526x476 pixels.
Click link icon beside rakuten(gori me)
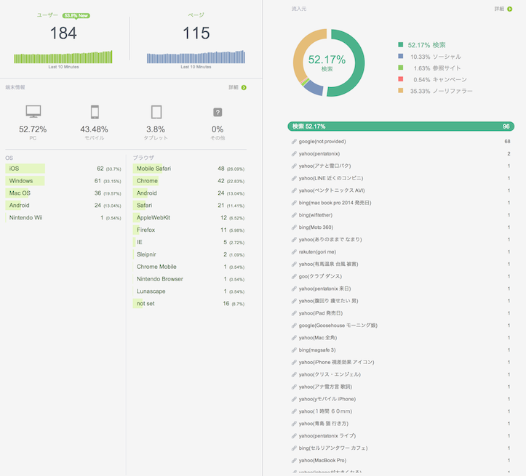point(294,252)
